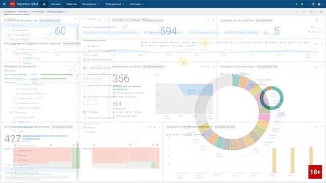The image size is (326, 183).
Task: Change period badge of Количество активов
Action: (x=153, y=20)
